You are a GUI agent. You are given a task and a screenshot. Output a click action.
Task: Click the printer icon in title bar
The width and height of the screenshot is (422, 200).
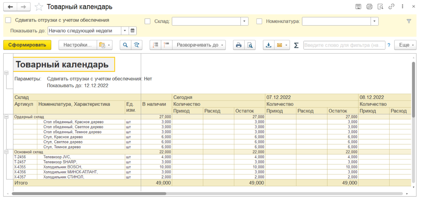point(369,7)
